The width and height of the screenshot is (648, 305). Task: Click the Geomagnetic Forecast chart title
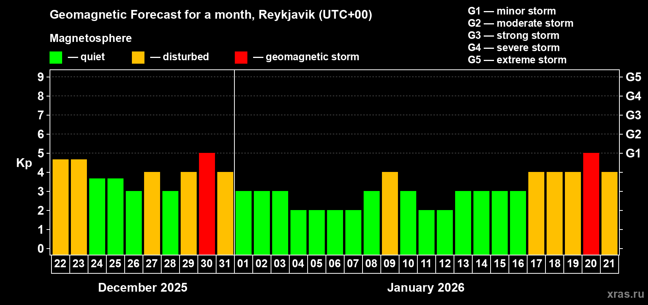tap(211, 15)
